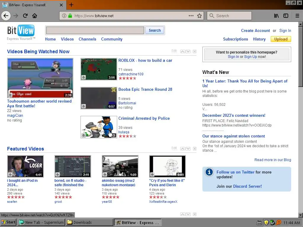Click page scrollbar down arrow
The image size is (303, 227).
(x=301, y=215)
